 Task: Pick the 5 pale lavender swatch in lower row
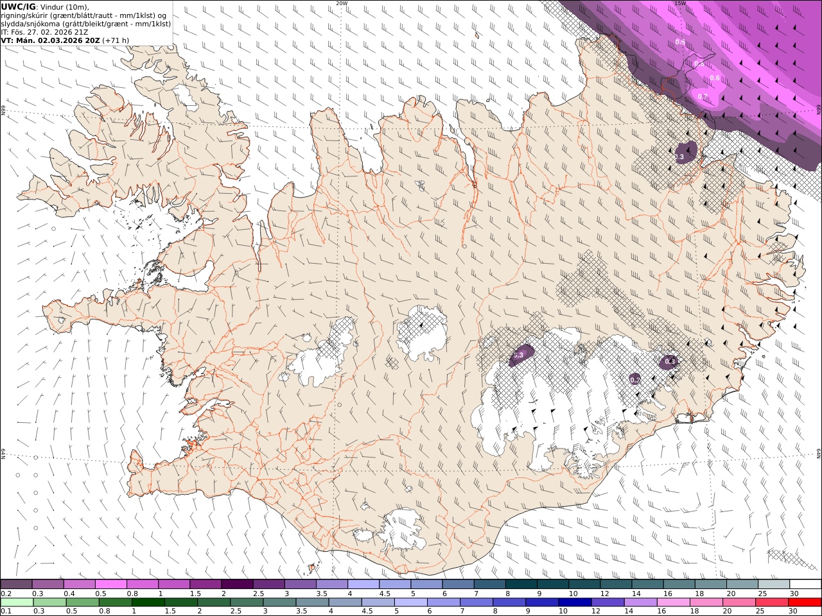411,602
